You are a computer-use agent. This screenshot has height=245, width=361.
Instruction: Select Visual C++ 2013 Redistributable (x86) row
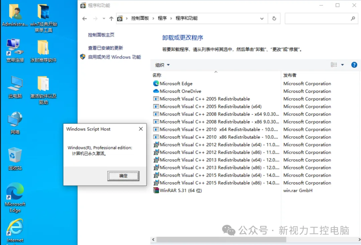216,167
